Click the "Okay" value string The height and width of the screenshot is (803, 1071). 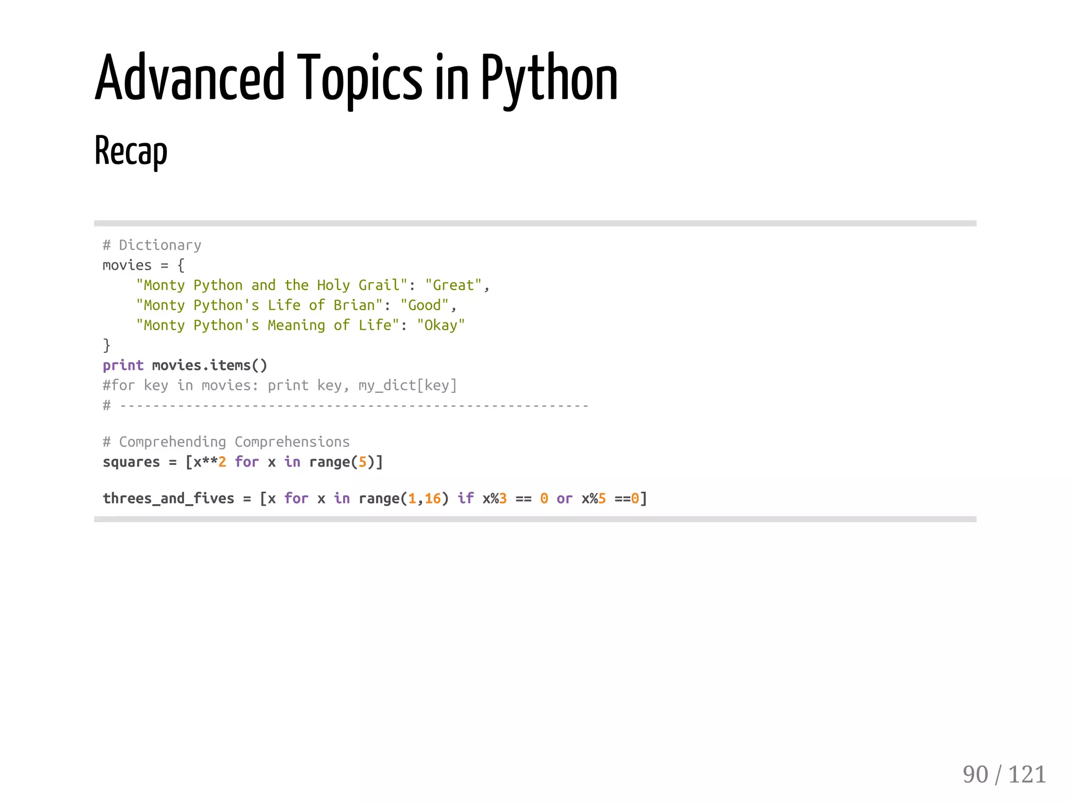440,325
